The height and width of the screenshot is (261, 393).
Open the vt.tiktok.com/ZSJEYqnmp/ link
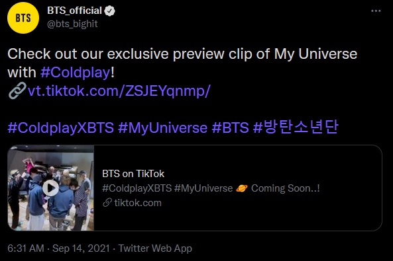(119, 91)
